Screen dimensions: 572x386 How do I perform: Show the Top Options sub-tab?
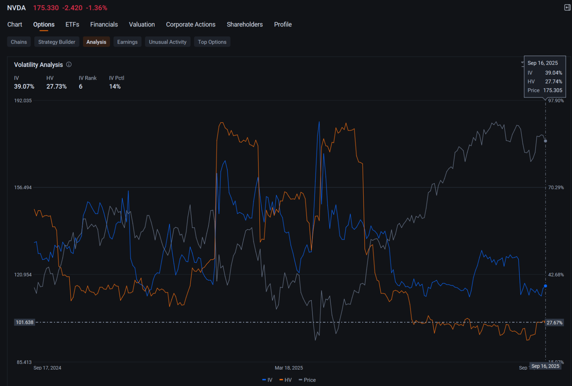(212, 42)
